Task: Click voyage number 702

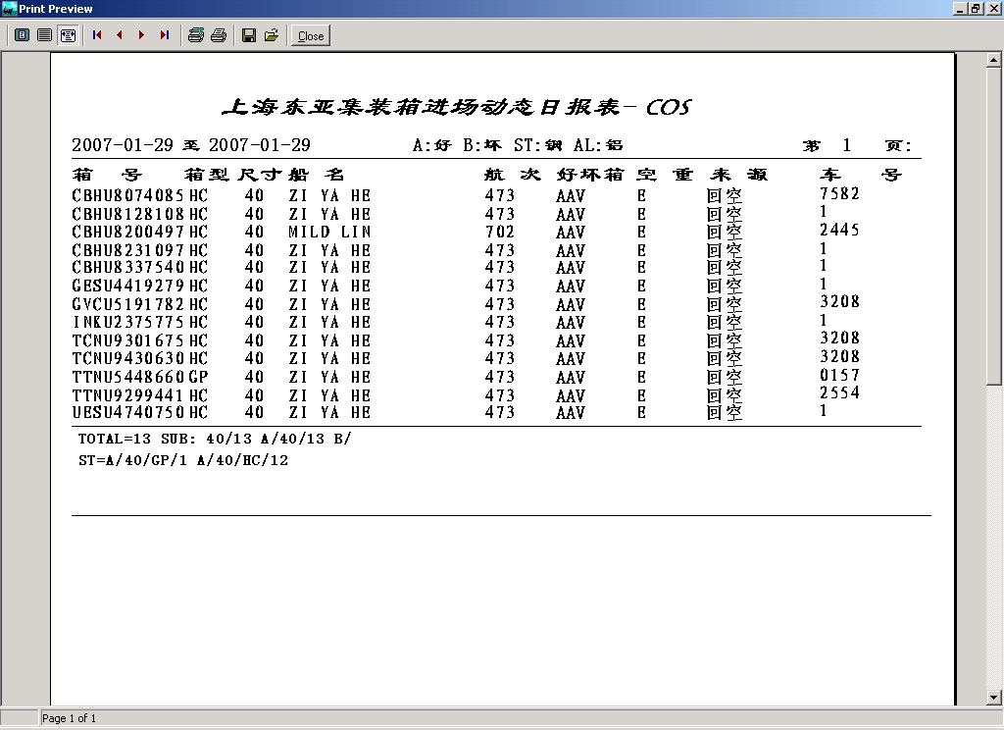Action: click(499, 232)
